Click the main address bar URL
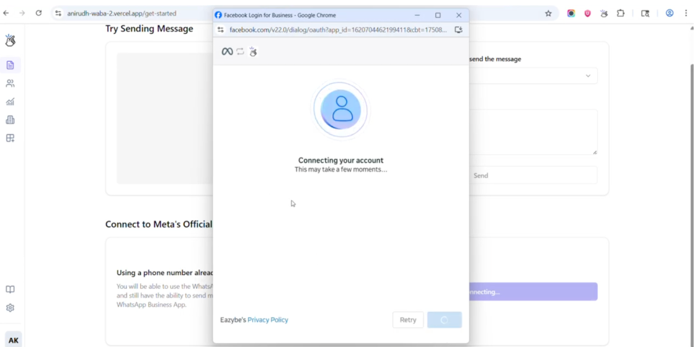This screenshot has width=697, height=347. (122, 14)
